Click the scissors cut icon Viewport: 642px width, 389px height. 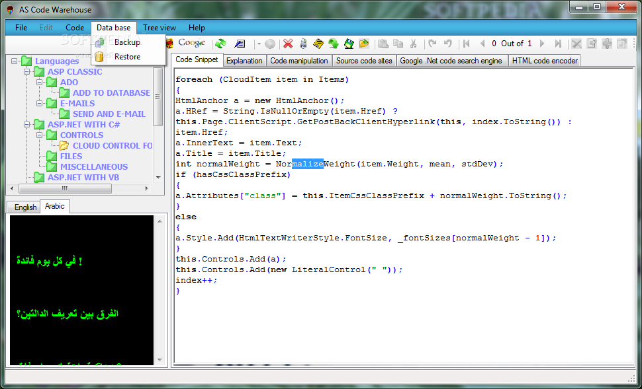(413, 44)
